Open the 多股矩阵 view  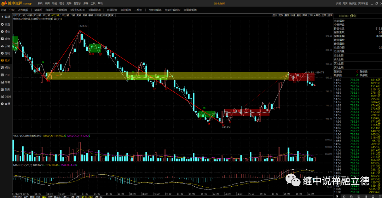pos(126,10)
